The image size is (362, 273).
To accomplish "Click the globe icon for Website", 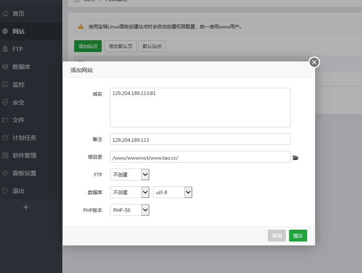I will [x=5, y=32].
